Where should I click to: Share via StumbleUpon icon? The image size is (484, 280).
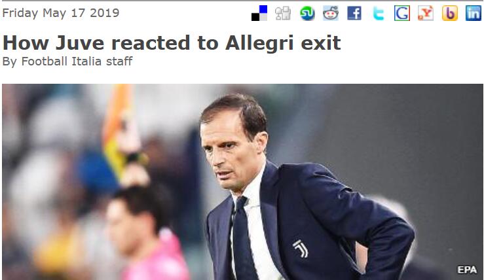[x=307, y=13]
